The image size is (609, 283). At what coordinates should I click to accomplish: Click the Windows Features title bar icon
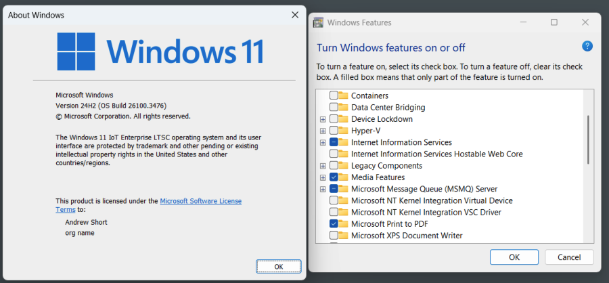(x=317, y=22)
